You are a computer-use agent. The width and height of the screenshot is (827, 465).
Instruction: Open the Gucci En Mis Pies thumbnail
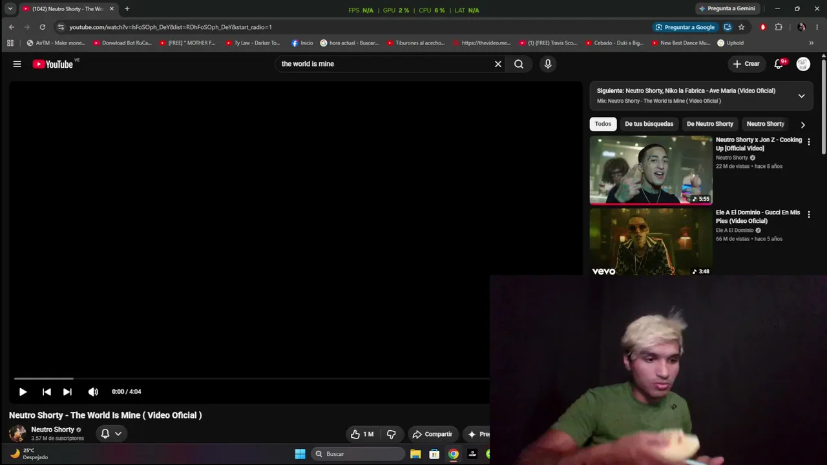(x=651, y=242)
